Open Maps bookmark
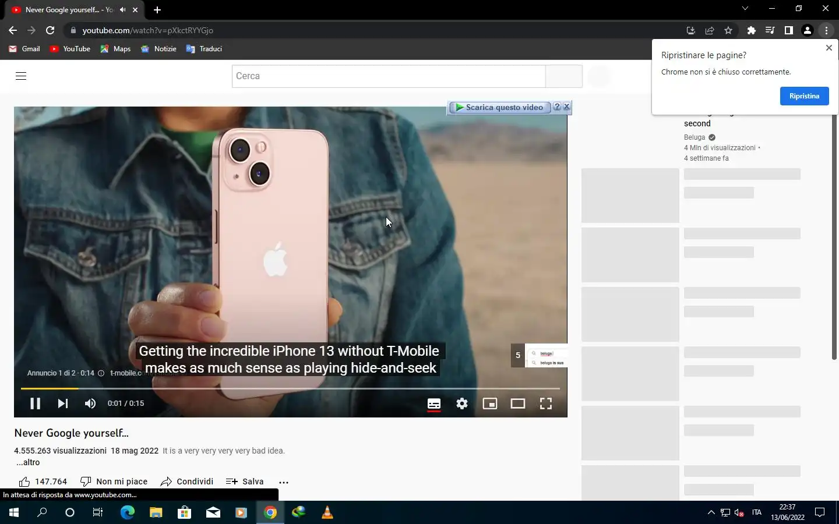 115,49
